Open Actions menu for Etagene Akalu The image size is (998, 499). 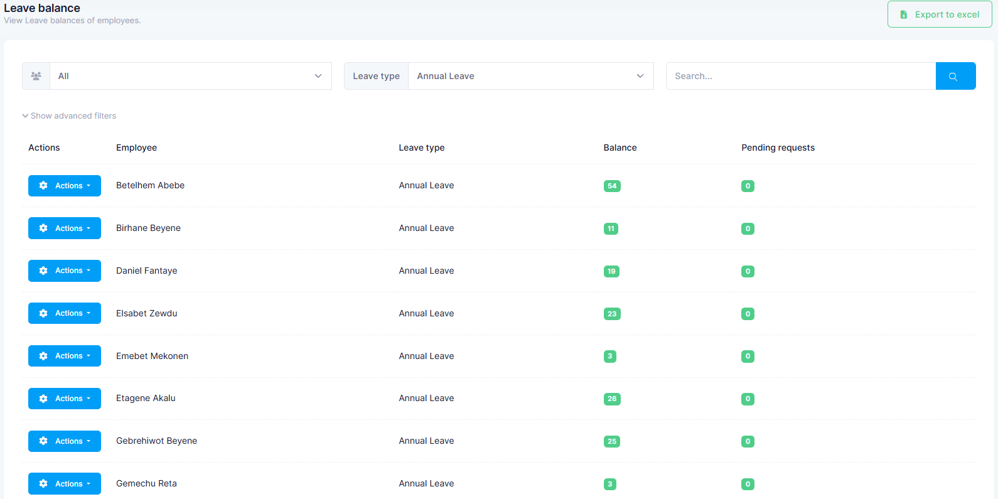[x=65, y=399]
